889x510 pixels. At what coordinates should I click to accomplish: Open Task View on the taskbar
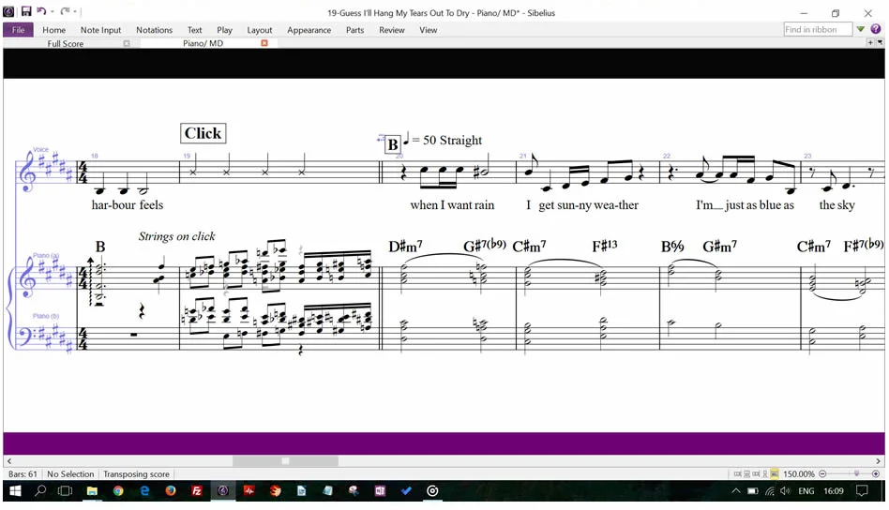[x=66, y=491]
